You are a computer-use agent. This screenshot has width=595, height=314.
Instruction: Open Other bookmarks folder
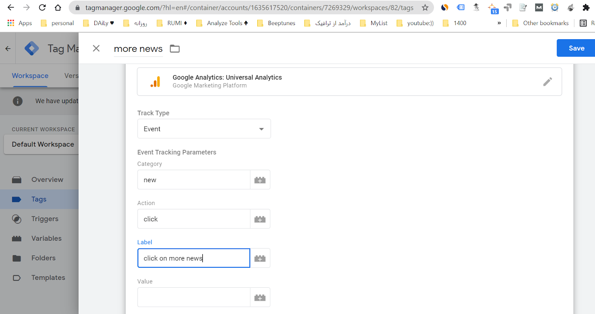coord(541,23)
